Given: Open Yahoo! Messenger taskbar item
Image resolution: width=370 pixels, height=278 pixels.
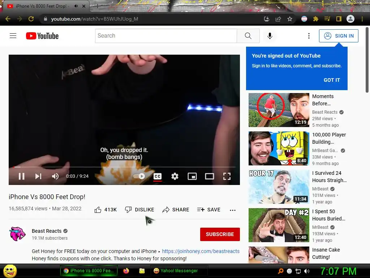Looking at the screenshot, I should point(179,271).
